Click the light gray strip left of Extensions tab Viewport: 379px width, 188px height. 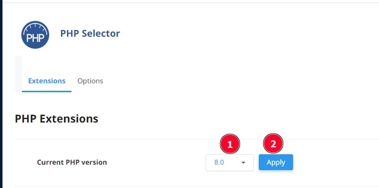pos(18,73)
